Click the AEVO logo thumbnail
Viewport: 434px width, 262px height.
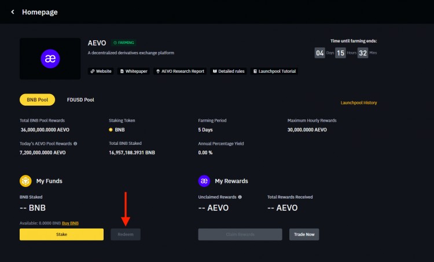click(x=50, y=59)
